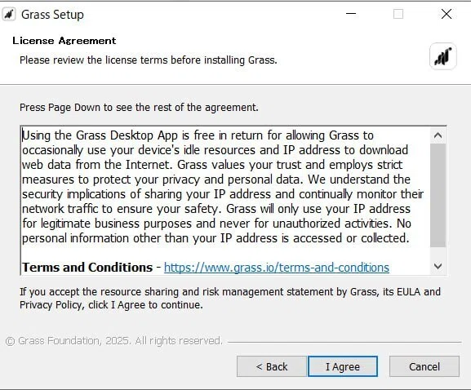Click the License Agreement heading
The image size is (471, 390).
coord(64,41)
